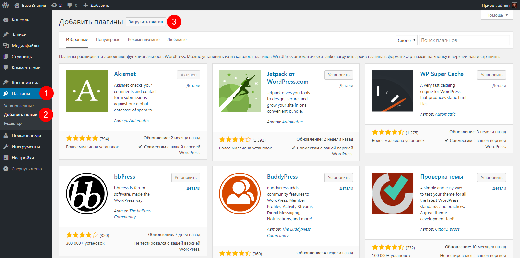Click the Привет, admin greeting
This screenshot has height=258, width=520.
click(495, 5)
